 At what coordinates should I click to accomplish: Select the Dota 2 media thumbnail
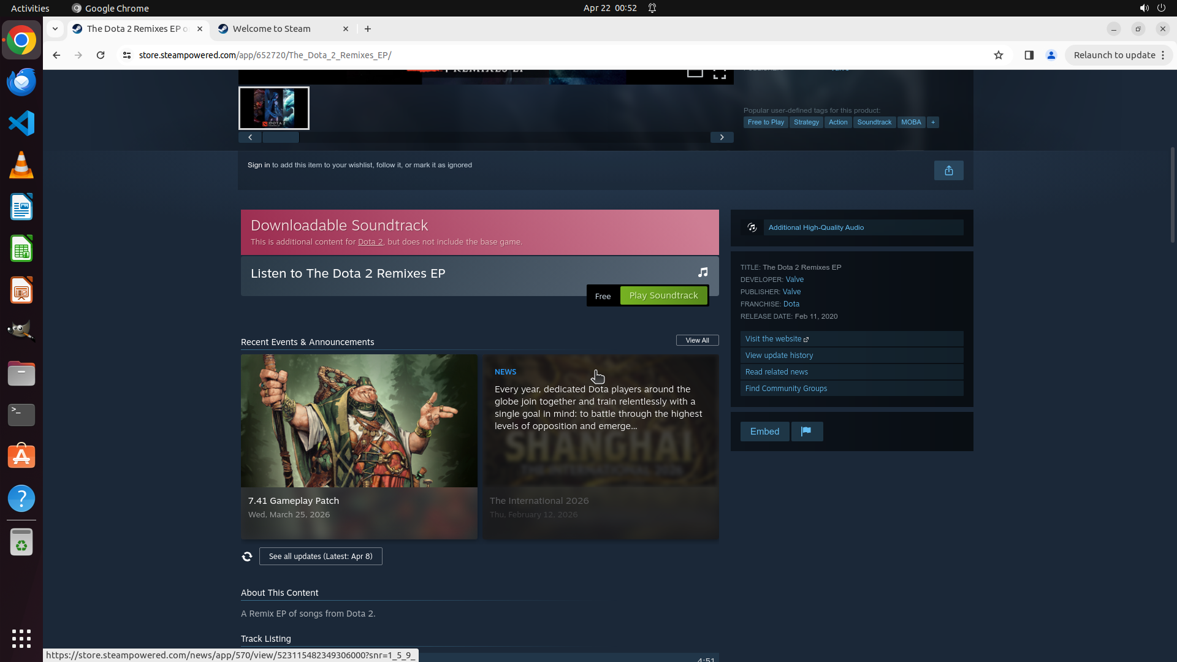point(274,108)
